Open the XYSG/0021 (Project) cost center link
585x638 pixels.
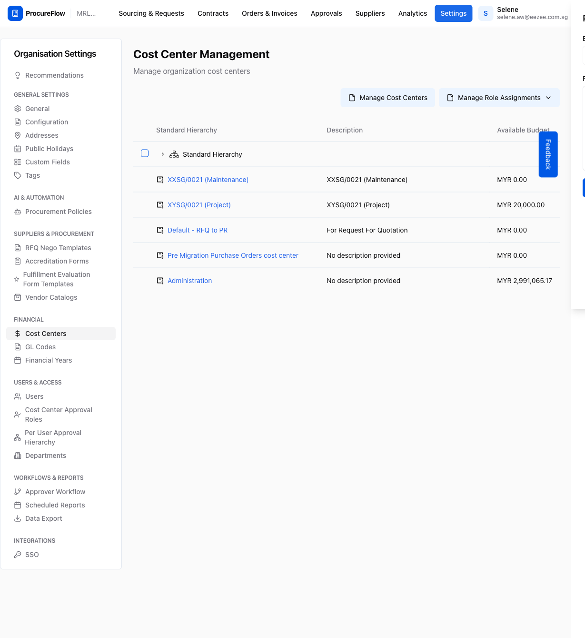pyautogui.click(x=199, y=205)
